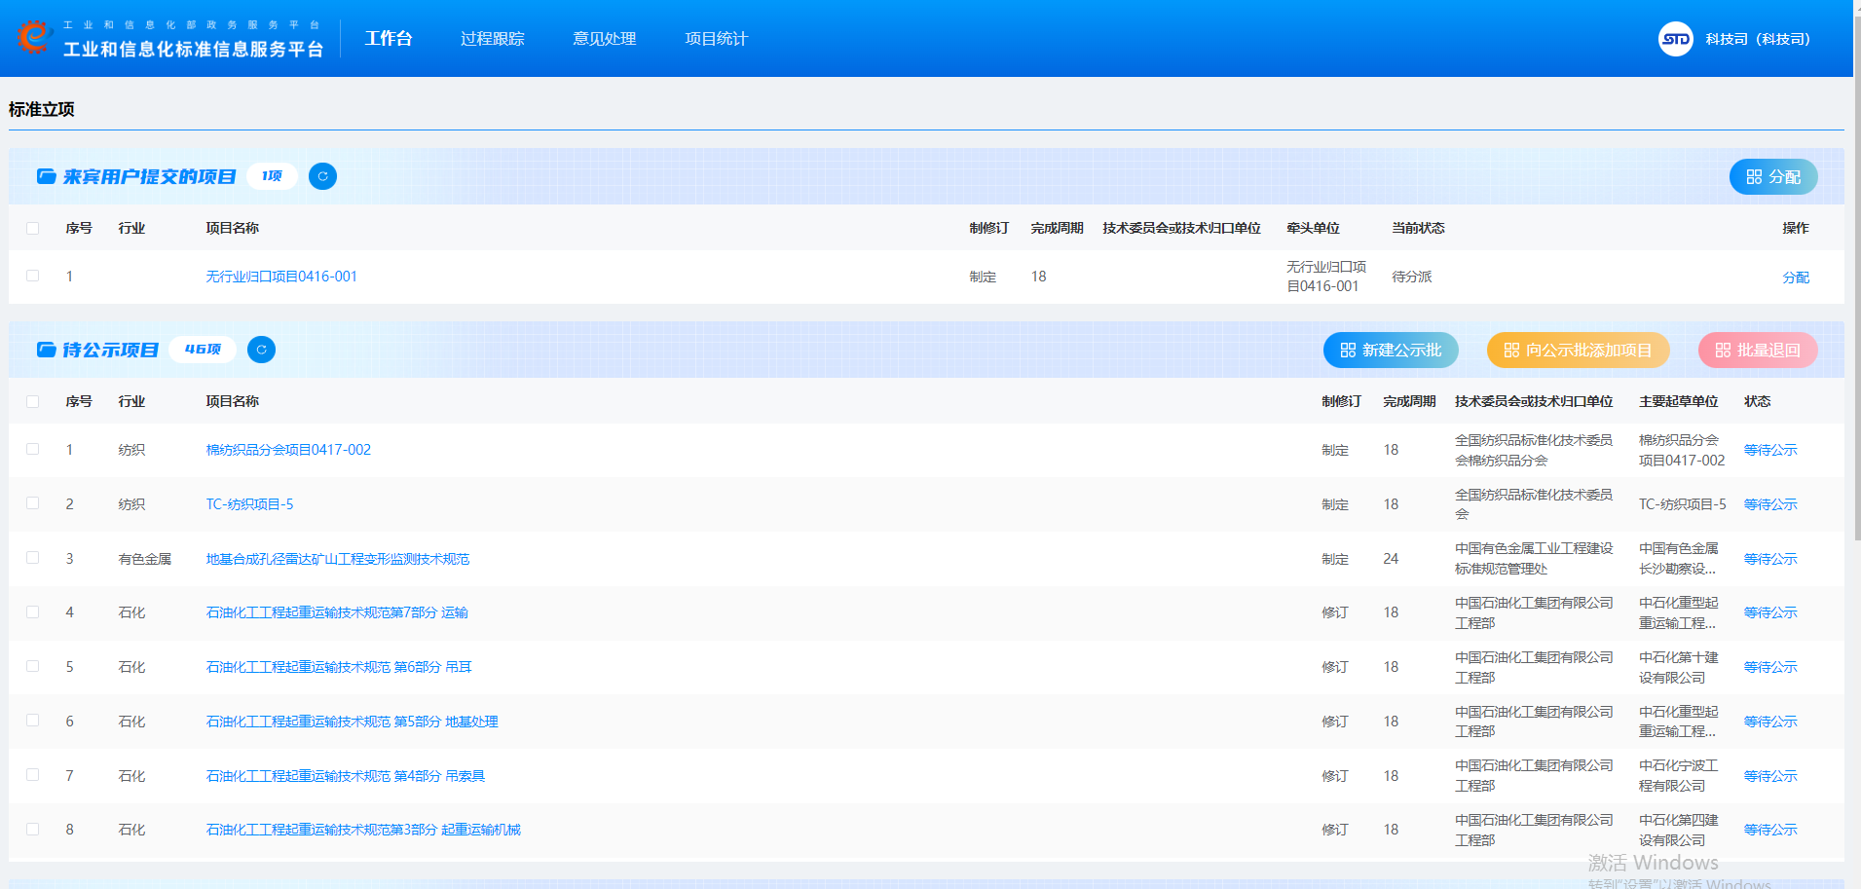Refresh the 待公示项目 list
The width and height of the screenshot is (1861, 889).
click(x=261, y=350)
